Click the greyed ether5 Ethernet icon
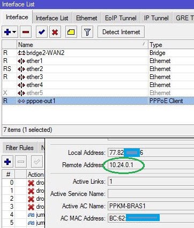 [x=21, y=93]
